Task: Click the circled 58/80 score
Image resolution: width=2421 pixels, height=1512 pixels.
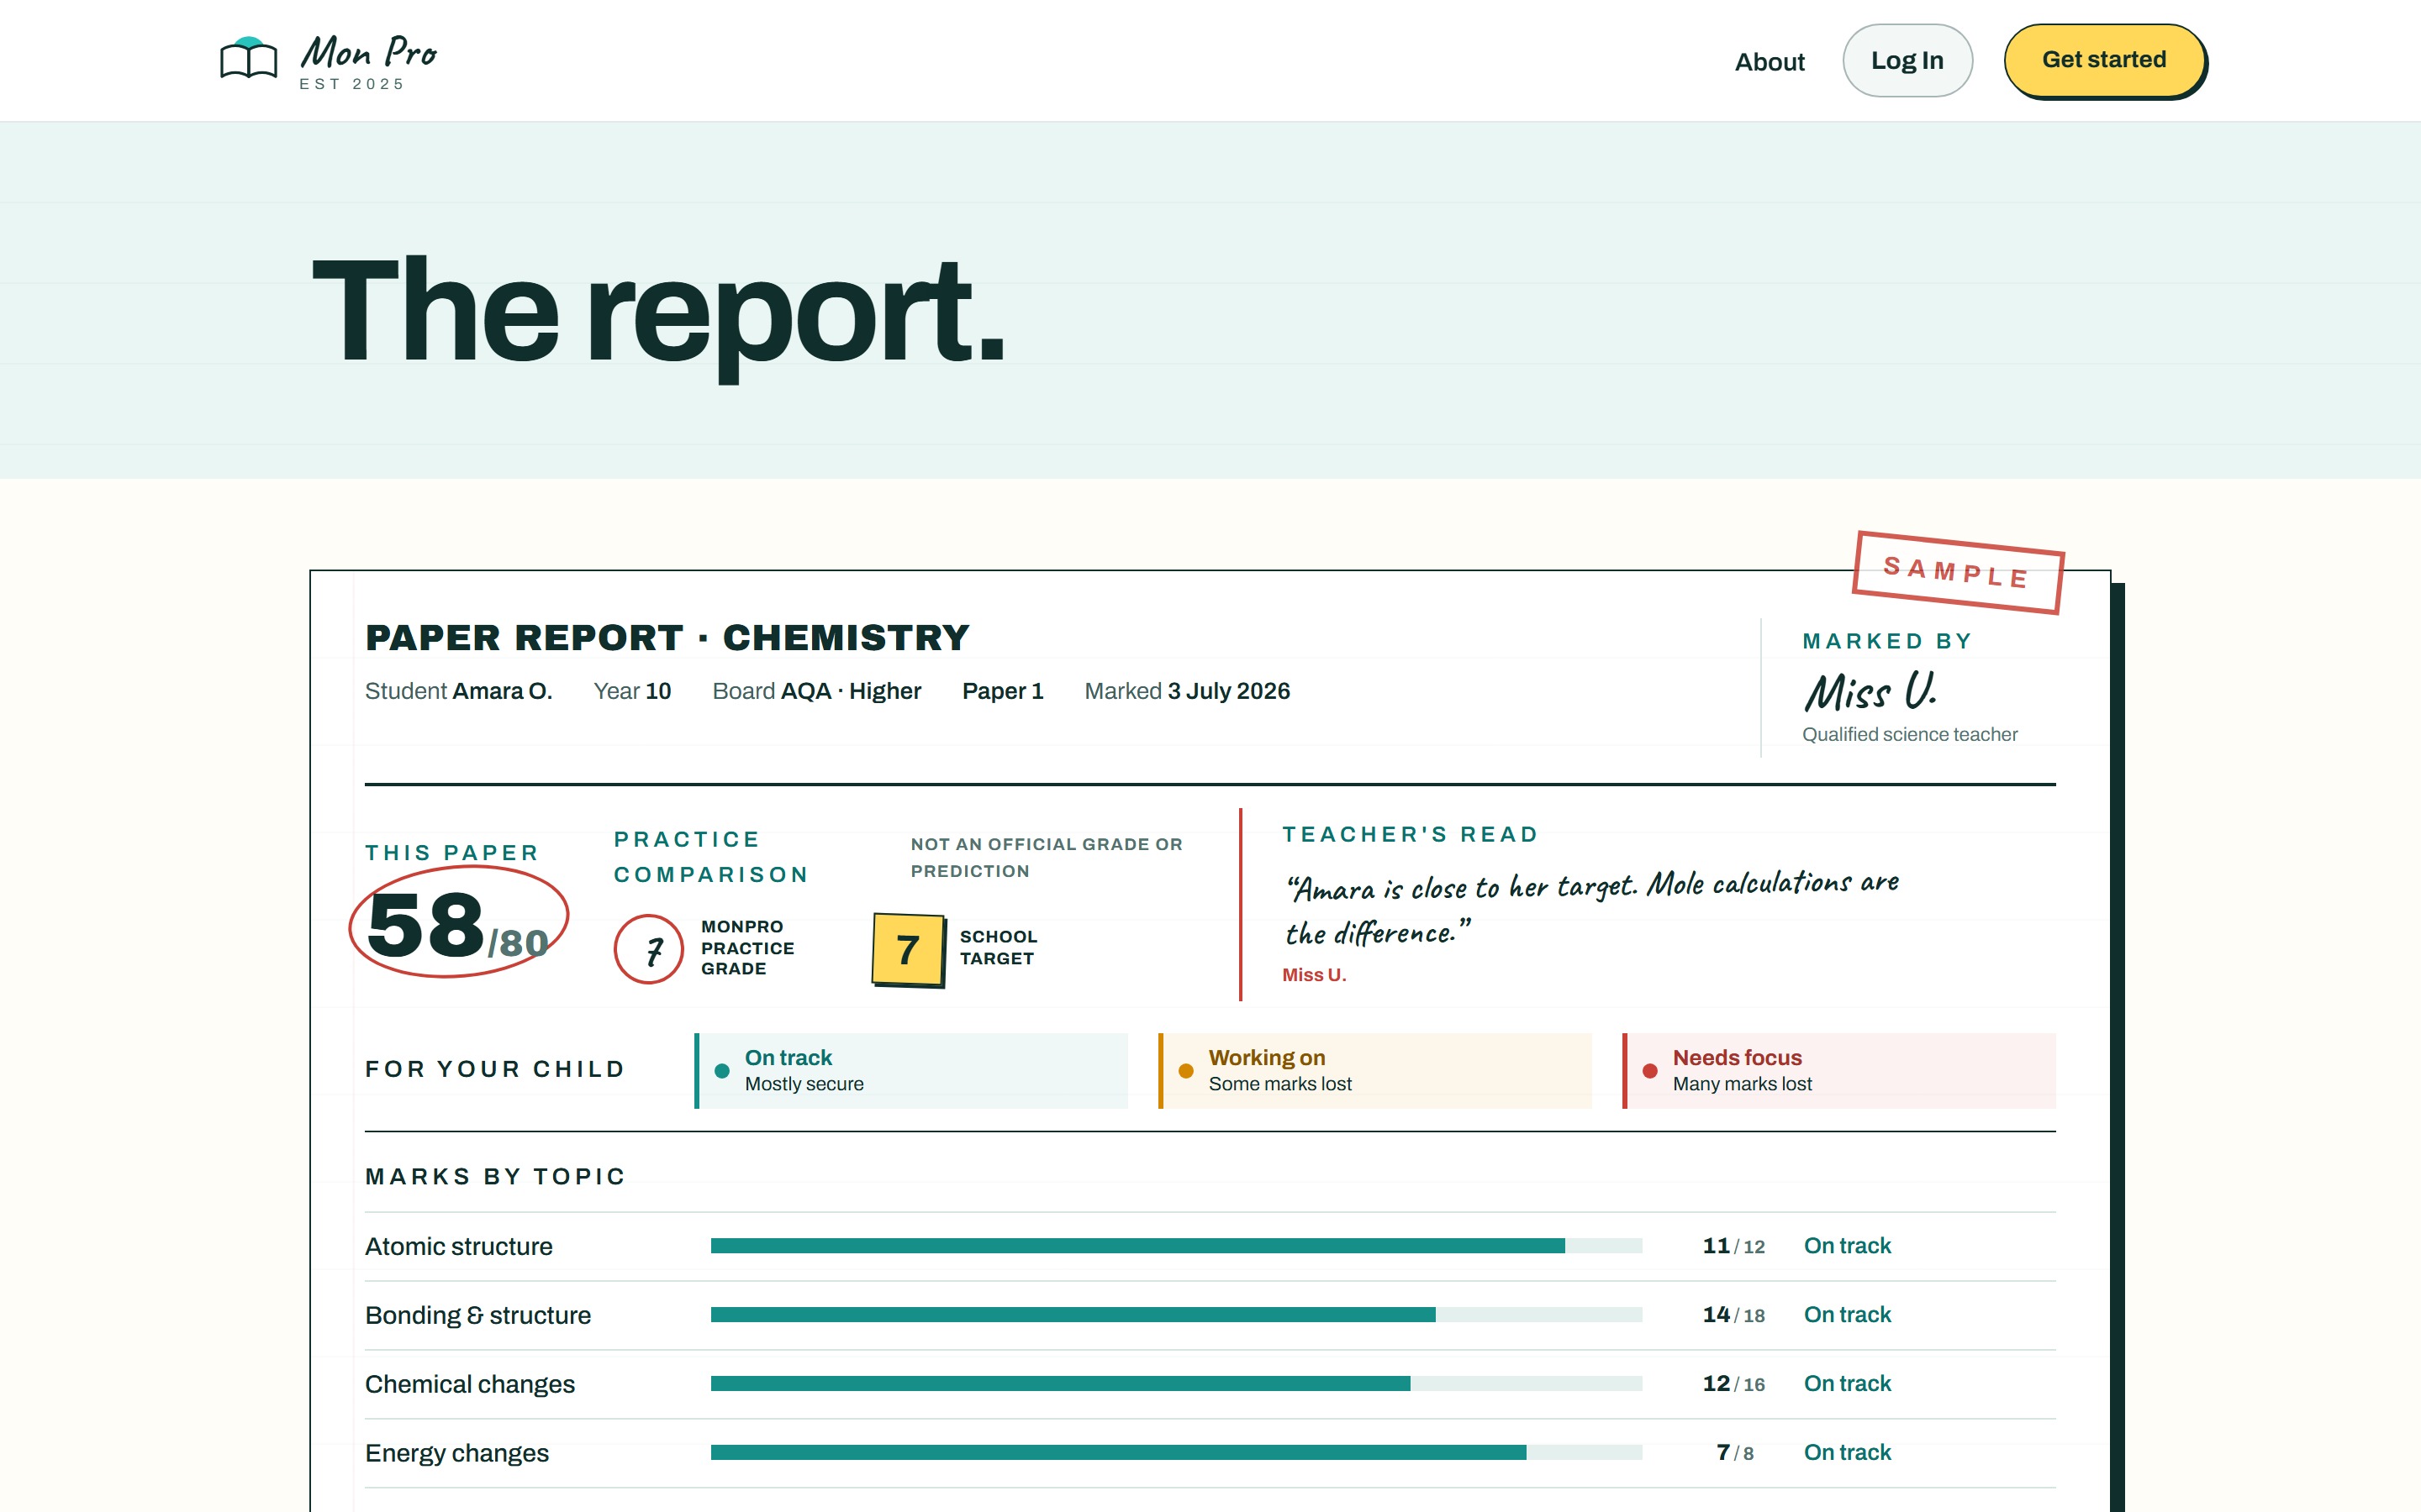Action: [x=458, y=922]
